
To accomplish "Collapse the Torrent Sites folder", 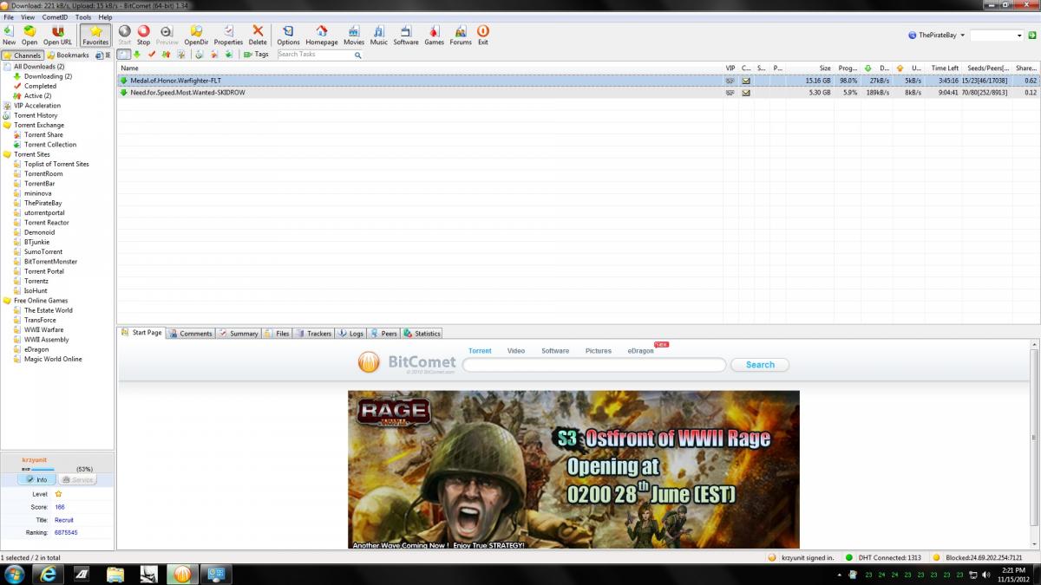I will (27, 154).
